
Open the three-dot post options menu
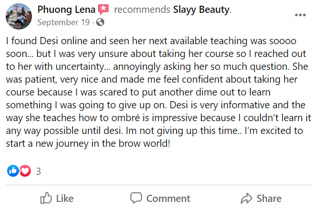point(300,15)
